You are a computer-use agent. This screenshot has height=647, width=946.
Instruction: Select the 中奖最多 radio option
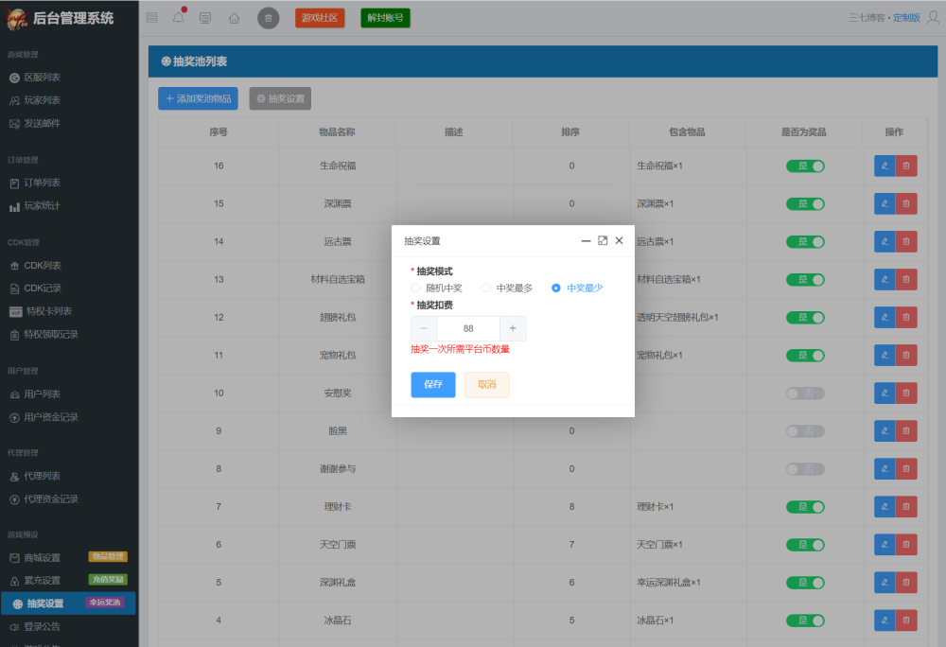coord(486,288)
